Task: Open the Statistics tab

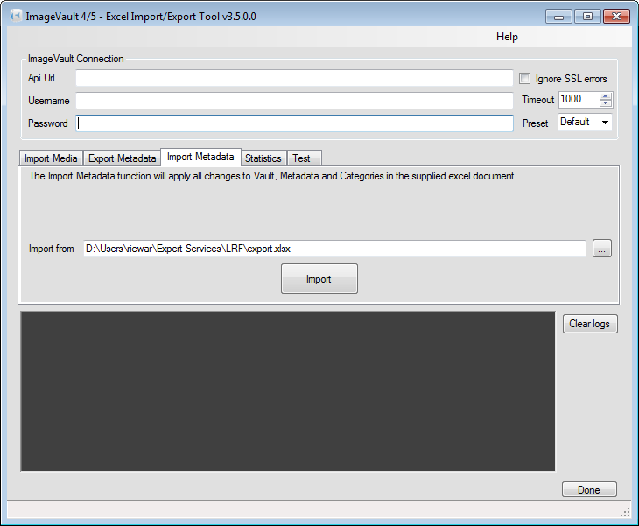Action: coord(263,158)
